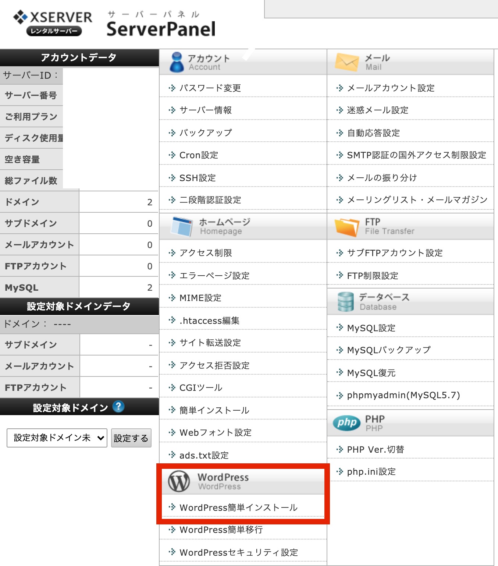Open PHP Ver.切替 link
Image resolution: width=498 pixels, height=566 pixels.
[x=376, y=449]
